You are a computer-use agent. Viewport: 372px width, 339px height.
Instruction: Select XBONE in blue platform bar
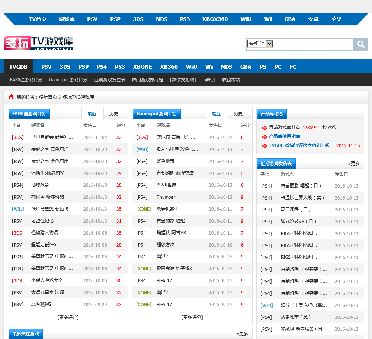[x=142, y=67]
